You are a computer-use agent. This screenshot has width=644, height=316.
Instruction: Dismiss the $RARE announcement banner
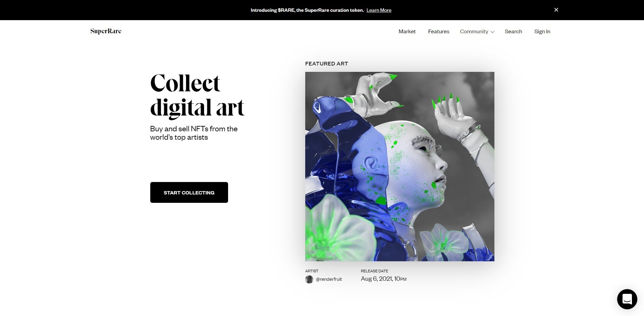(x=556, y=10)
